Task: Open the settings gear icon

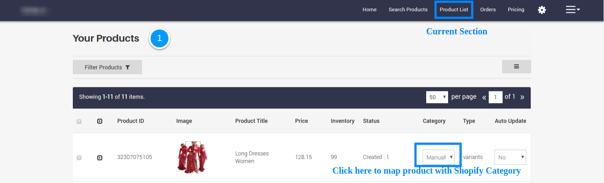Action: [x=542, y=10]
